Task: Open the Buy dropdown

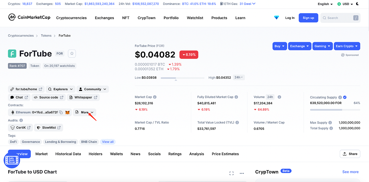Action: click(279, 46)
